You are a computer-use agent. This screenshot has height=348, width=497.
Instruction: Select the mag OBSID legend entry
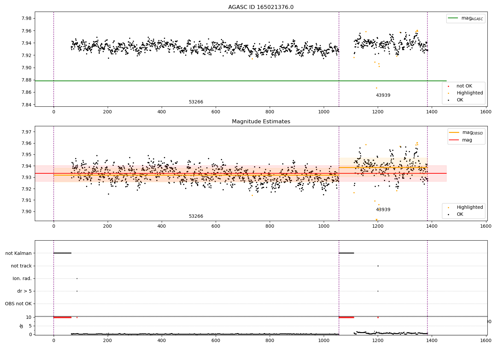point(466,133)
